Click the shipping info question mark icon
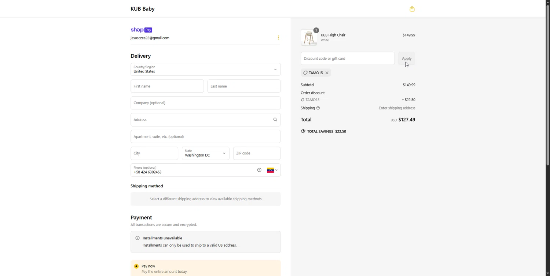This screenshot has height=276, width=550. pos(318,108)
